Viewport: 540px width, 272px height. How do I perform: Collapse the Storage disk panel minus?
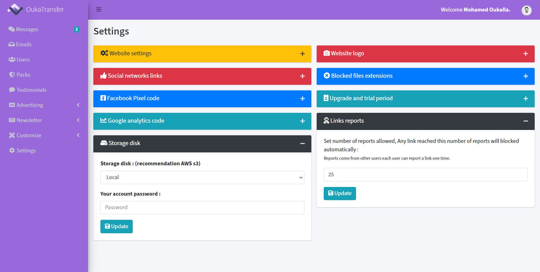click(303, 143)
